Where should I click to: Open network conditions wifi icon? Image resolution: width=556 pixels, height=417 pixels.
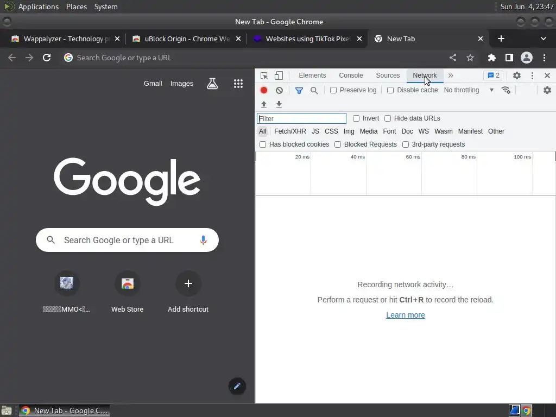[506, 90]
